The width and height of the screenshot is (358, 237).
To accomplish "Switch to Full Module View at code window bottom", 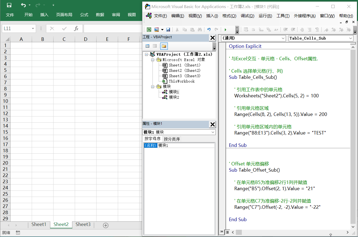I will 227,232.
